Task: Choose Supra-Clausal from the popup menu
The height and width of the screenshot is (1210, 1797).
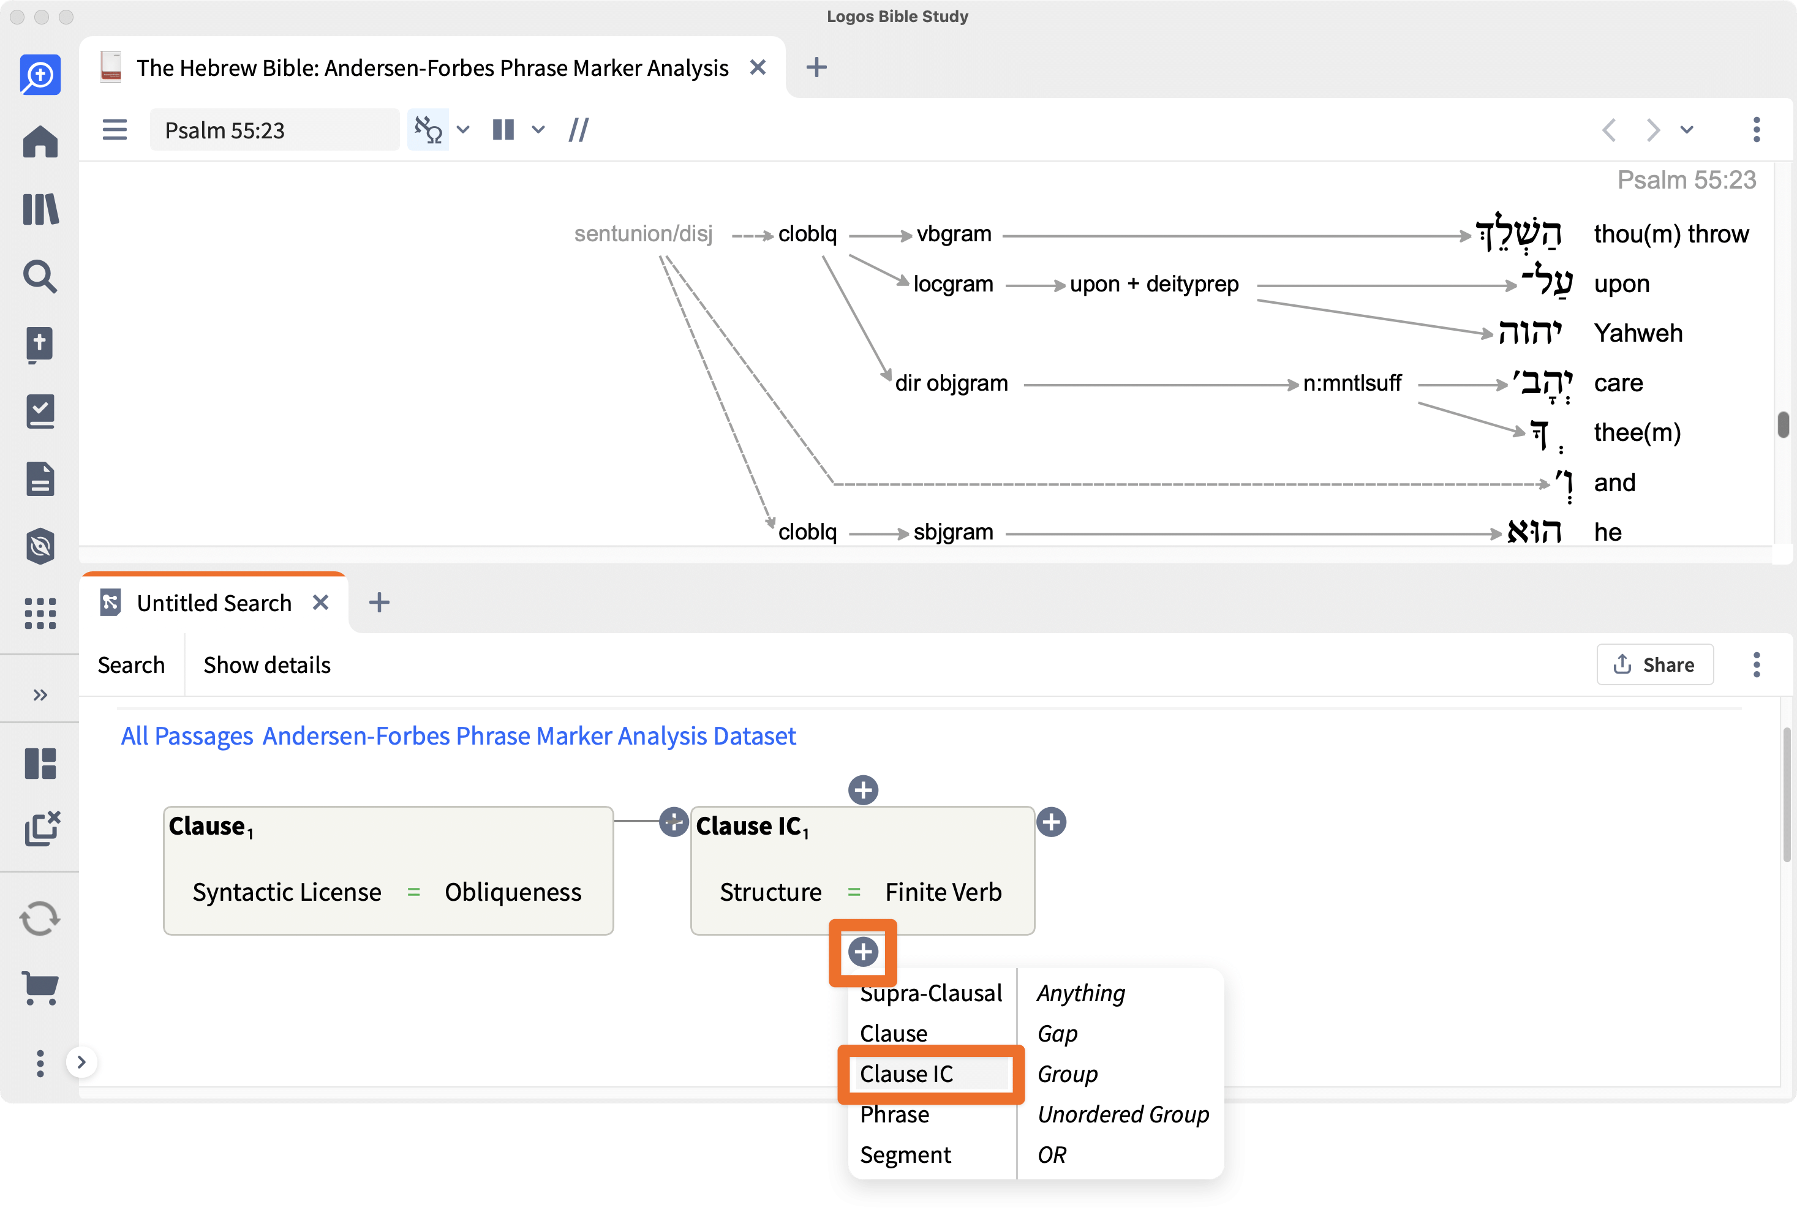Action: click(x=931, y=993)
